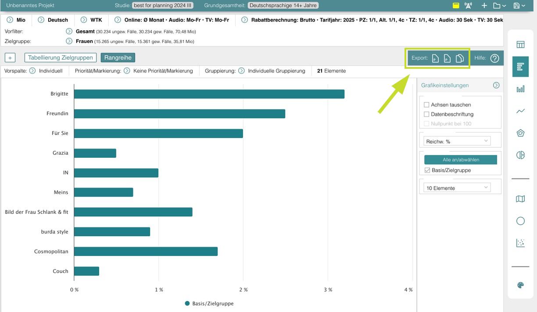This screenshot has height=312, width=537.
Task: Uncheck the Basis/Zielgruppe checkbox
Action: 427,170
